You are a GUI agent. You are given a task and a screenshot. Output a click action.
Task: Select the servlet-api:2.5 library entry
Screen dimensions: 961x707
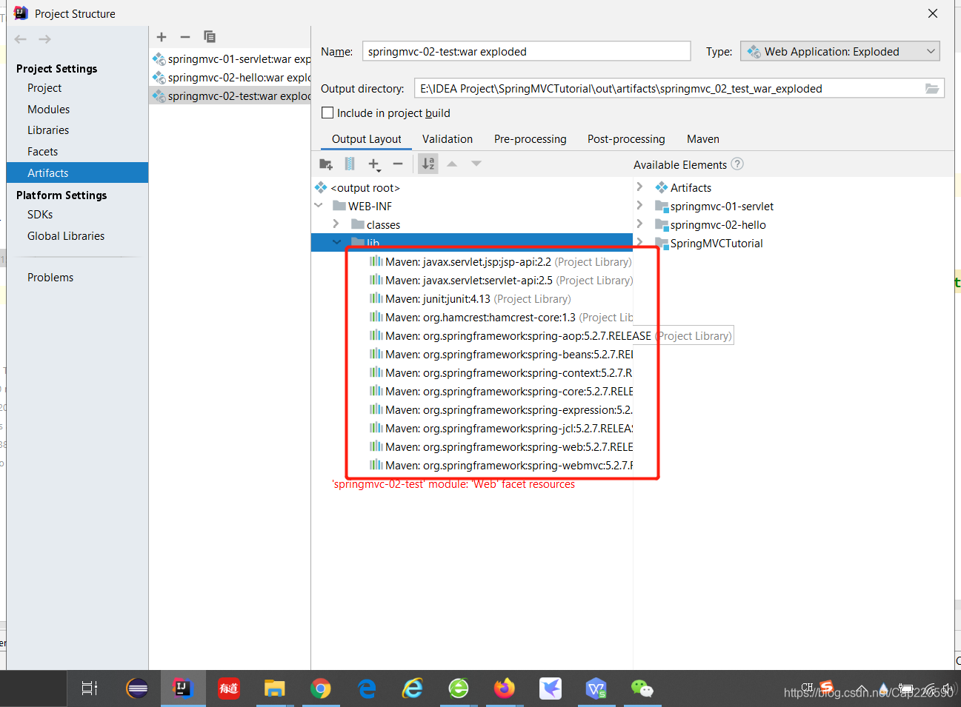(501, 281)
